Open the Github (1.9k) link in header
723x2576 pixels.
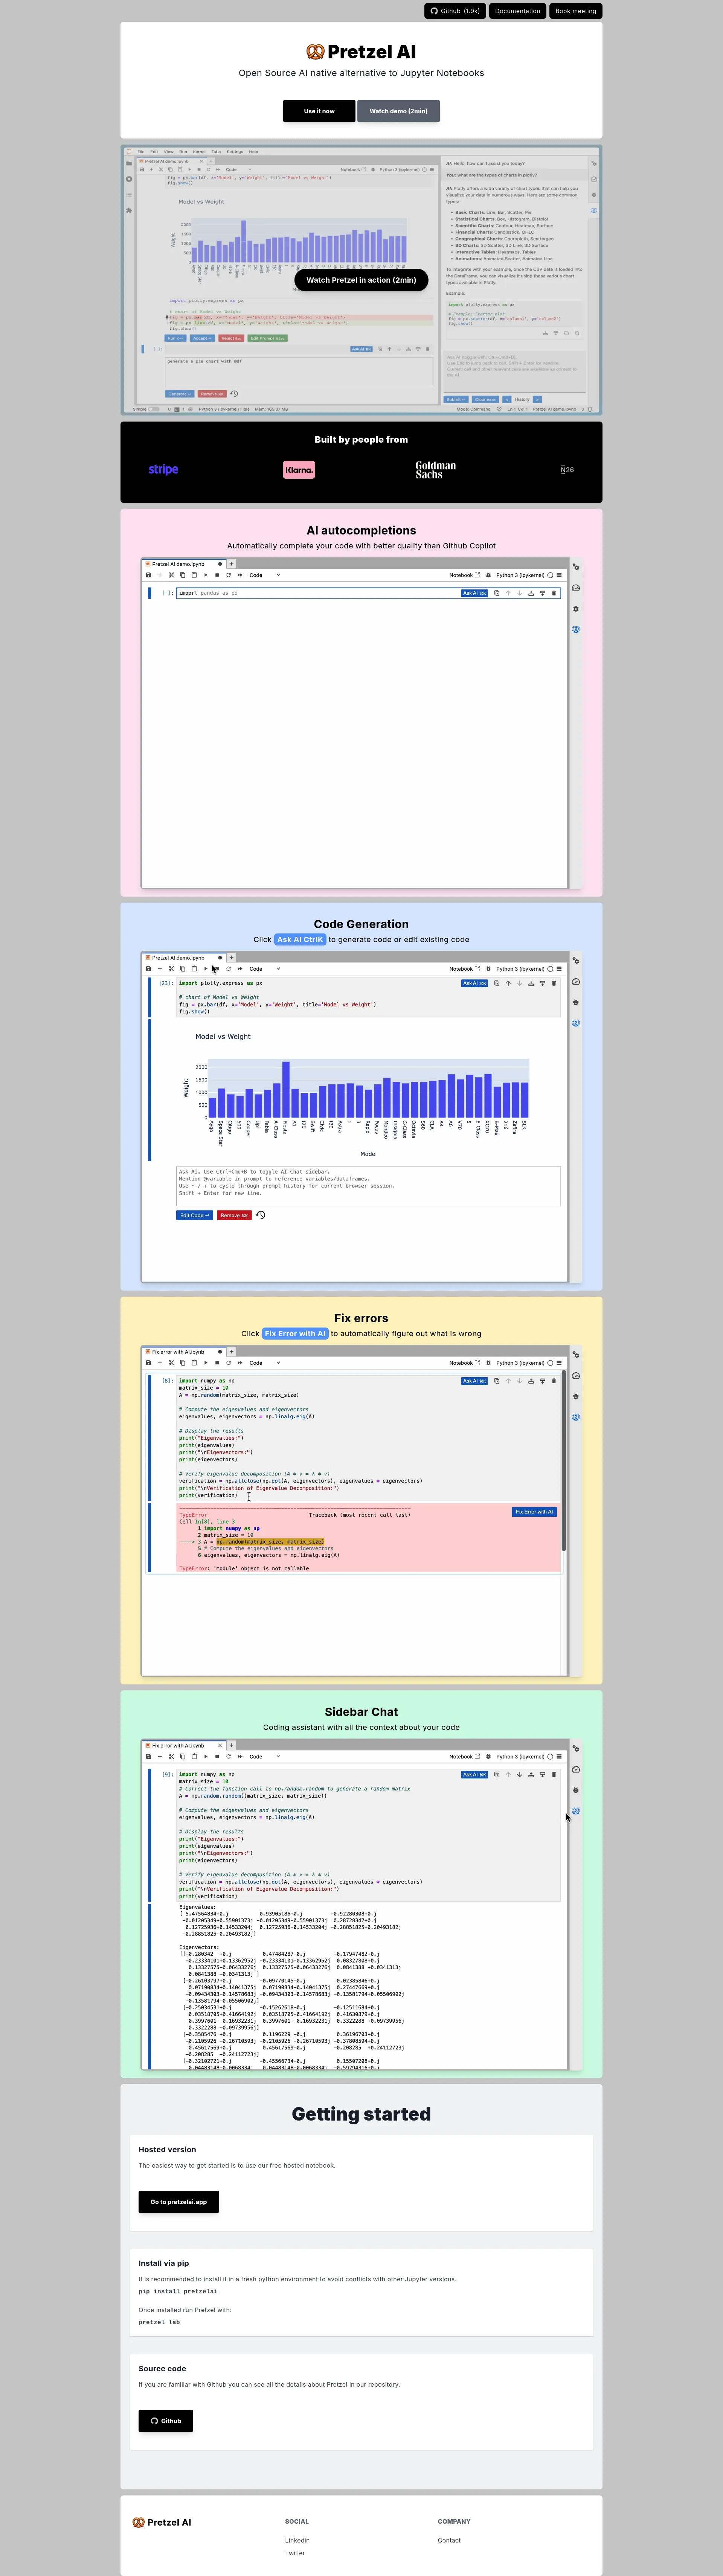coord(455,11)
